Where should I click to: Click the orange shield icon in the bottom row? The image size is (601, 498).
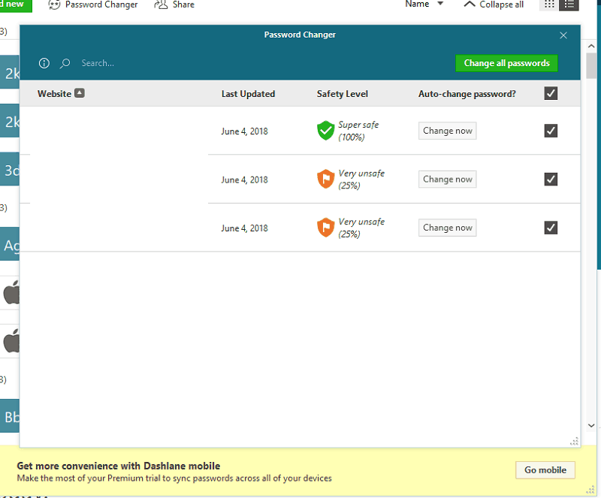(325, 228)
